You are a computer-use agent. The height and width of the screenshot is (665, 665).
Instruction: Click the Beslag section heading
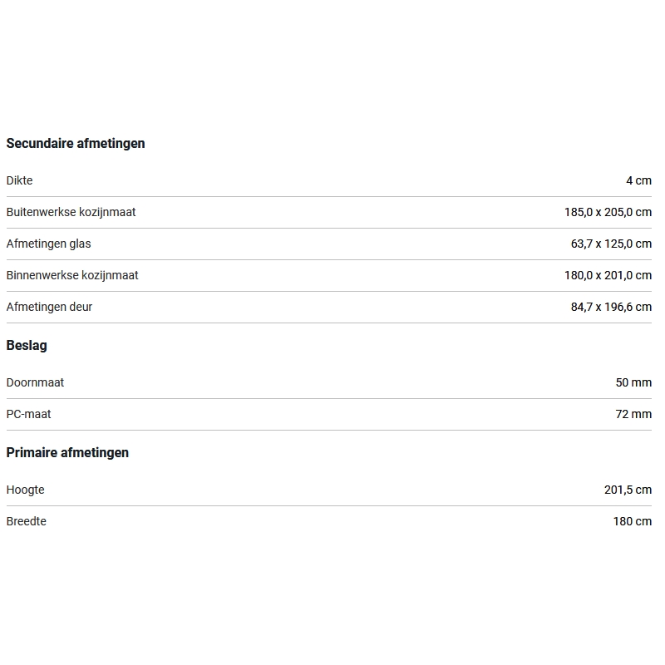click(27, 345)
